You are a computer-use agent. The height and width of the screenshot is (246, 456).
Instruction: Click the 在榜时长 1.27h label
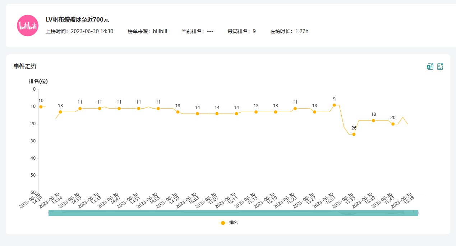289,31
